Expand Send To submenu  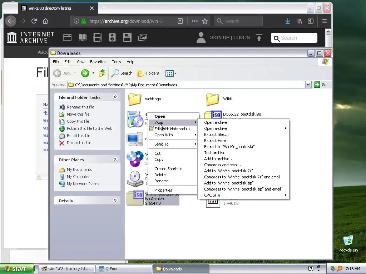pyautogui.click(x=173, y=144)
